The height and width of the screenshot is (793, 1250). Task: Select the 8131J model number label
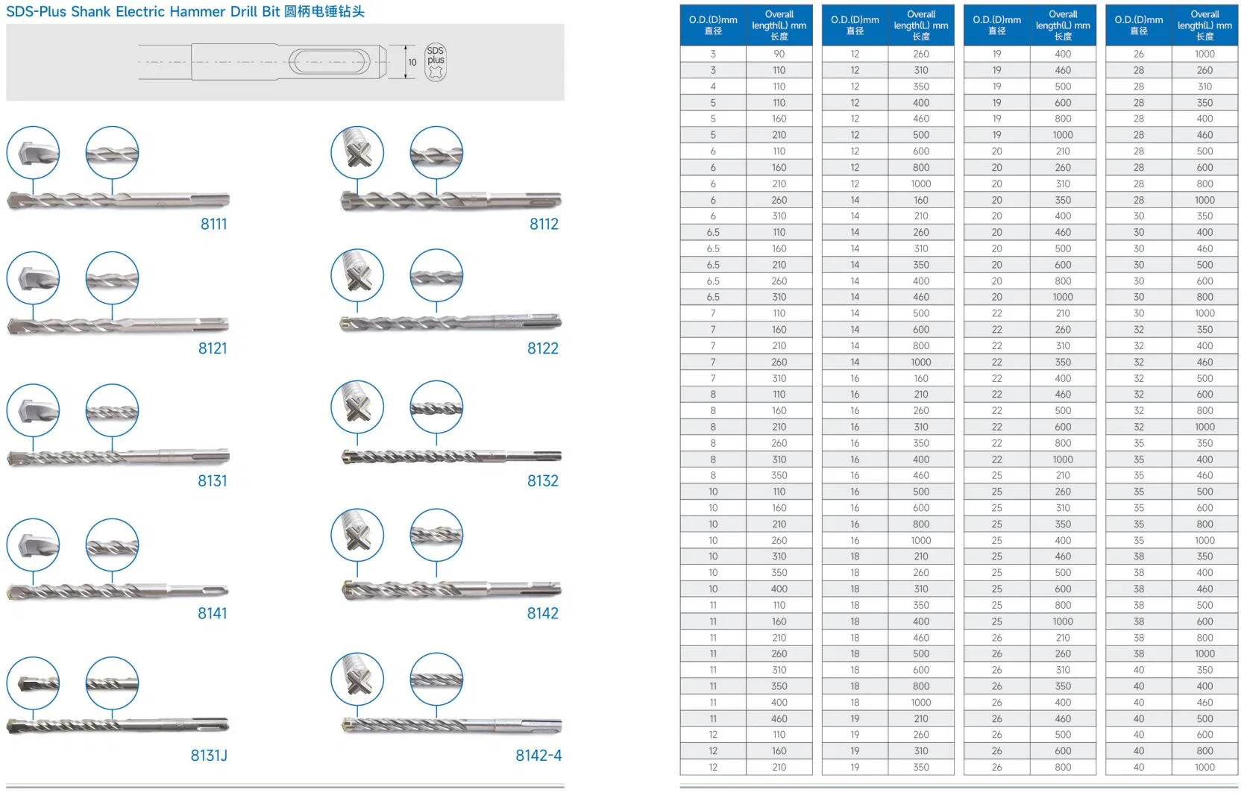point(209,755)
